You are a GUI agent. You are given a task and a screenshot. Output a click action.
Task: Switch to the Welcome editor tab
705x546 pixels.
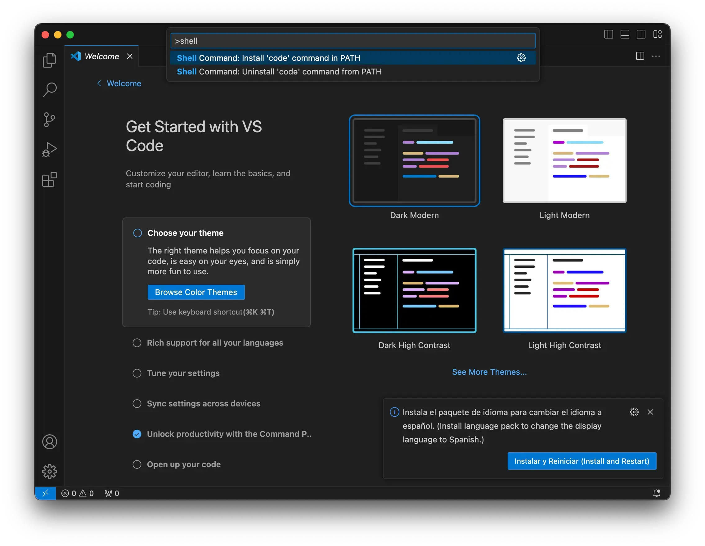point(102,56)
